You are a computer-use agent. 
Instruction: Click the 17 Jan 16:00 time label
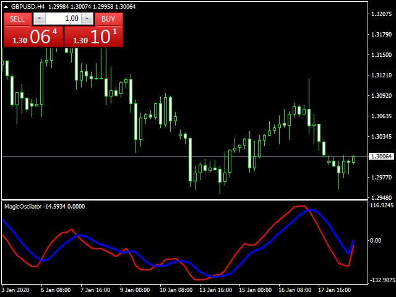click(334, 290)
